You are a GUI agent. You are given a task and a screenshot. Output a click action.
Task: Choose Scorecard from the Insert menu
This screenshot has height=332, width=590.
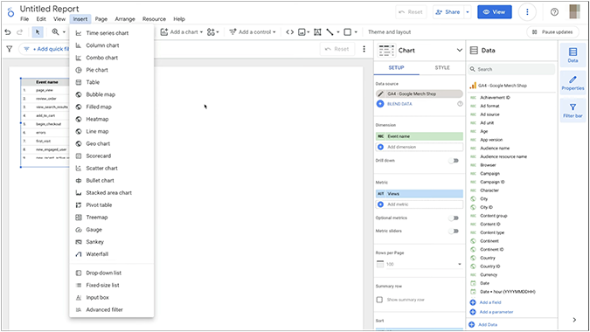(x=111, y=156)
